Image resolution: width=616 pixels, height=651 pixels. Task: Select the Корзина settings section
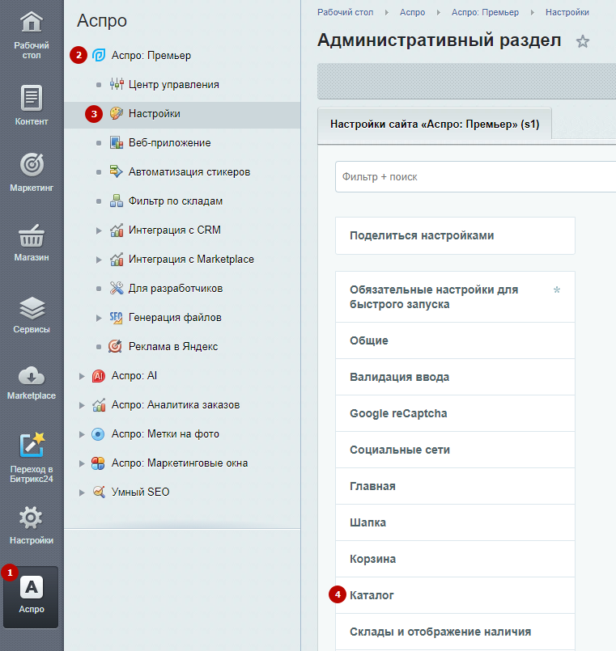pyautogui.click(x=455, y=559)
